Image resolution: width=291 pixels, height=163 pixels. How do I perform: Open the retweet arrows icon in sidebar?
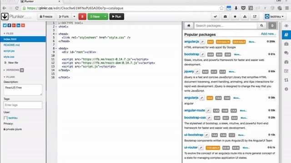click(286, 80)
